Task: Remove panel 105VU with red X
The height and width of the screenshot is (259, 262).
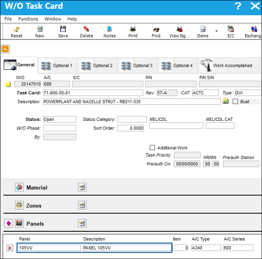Action: pyautogui.click(x=10, y=248)
